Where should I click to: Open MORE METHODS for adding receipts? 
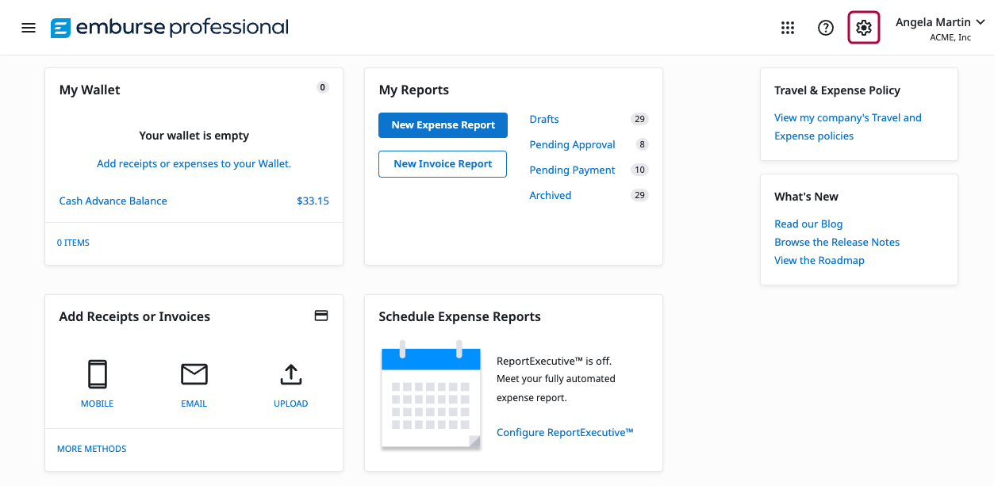pyautogui.click(x=92, y=449)
